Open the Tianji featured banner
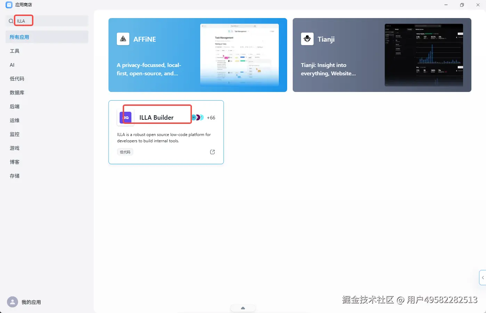This screenshot has height=313, width=486. click(x=382, y=55)
